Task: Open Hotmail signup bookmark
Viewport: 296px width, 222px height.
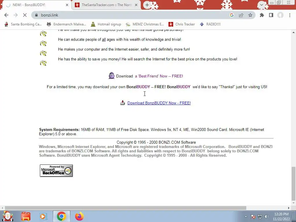Action: pos(106,24)
